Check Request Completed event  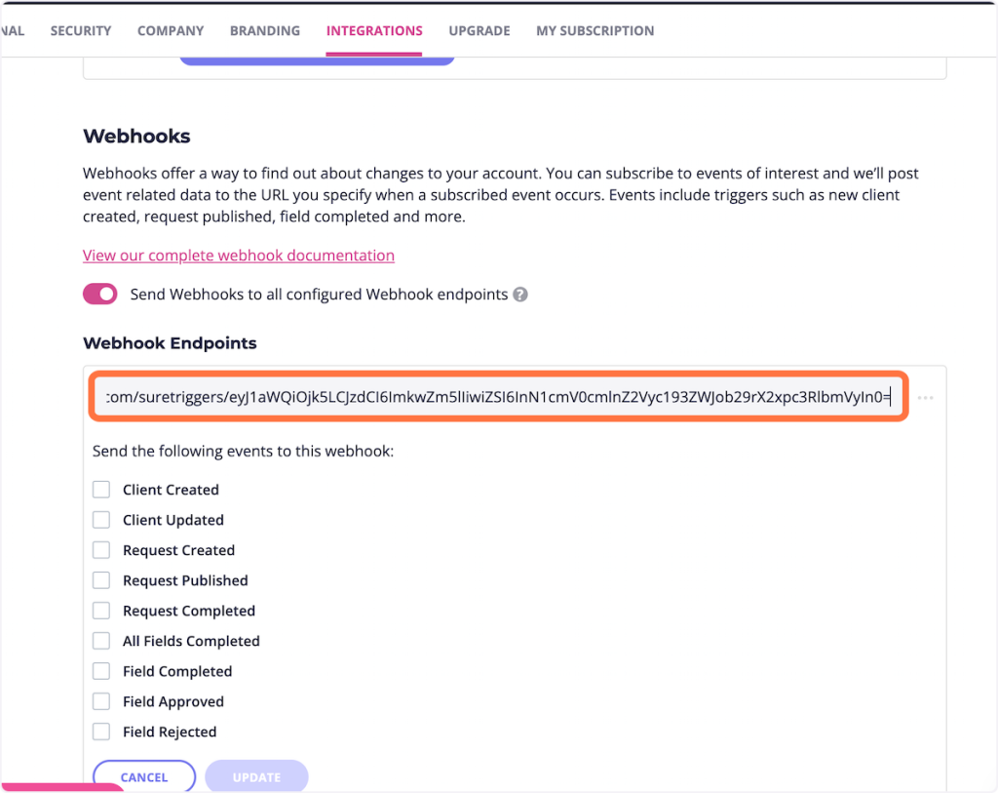[x=101, y=611]
